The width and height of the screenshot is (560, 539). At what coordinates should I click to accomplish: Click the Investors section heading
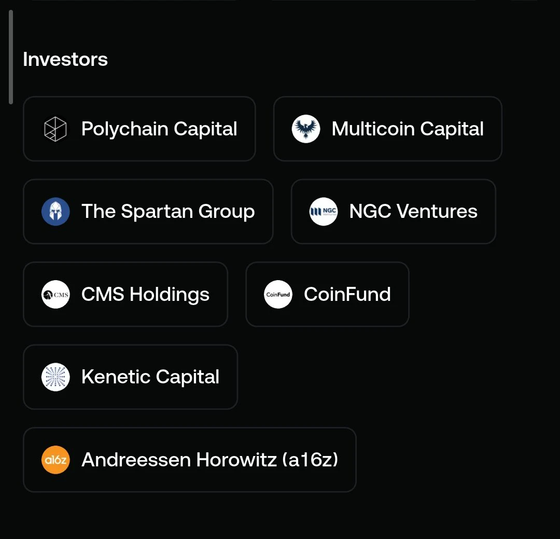click(65, 59)
